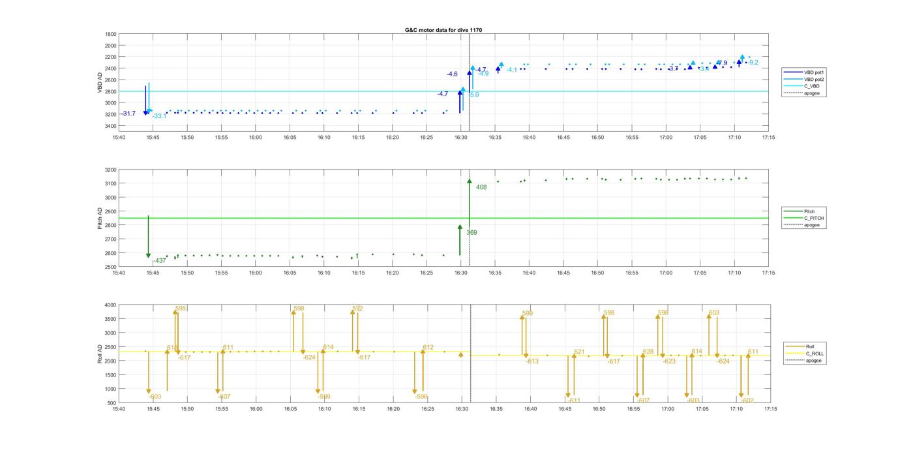Select the 'VBD pot2' legend entry
The width and height of the screenshot is (913, 452).
803,79
